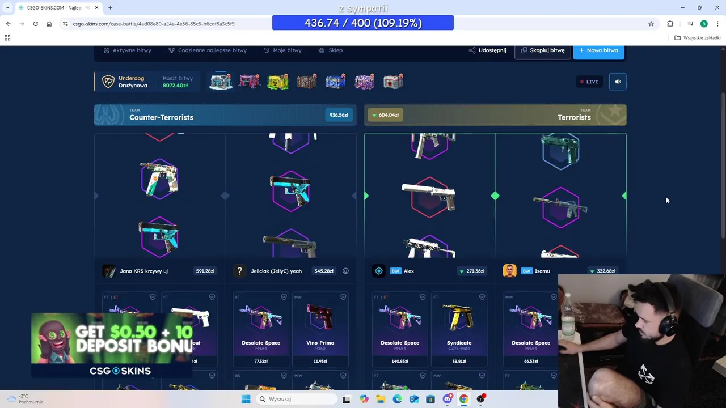Screen dimensions: 726x408
Task: Open a new browser tab with plus
Action: 110,7
